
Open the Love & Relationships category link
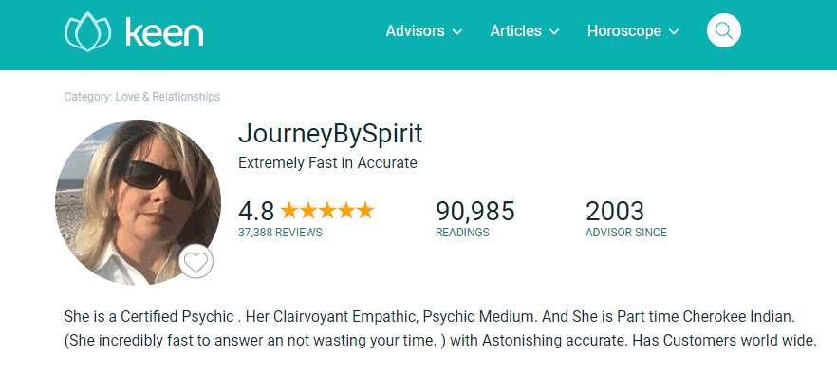click(x=168, y=97)
